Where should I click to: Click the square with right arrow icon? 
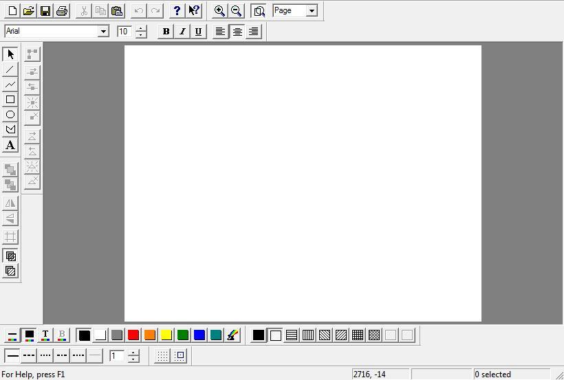point(32,72)
